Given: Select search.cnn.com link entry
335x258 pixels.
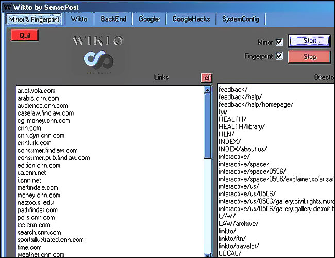Looking at the screenshot, I should pyautogui.click(x=39, y=232).
